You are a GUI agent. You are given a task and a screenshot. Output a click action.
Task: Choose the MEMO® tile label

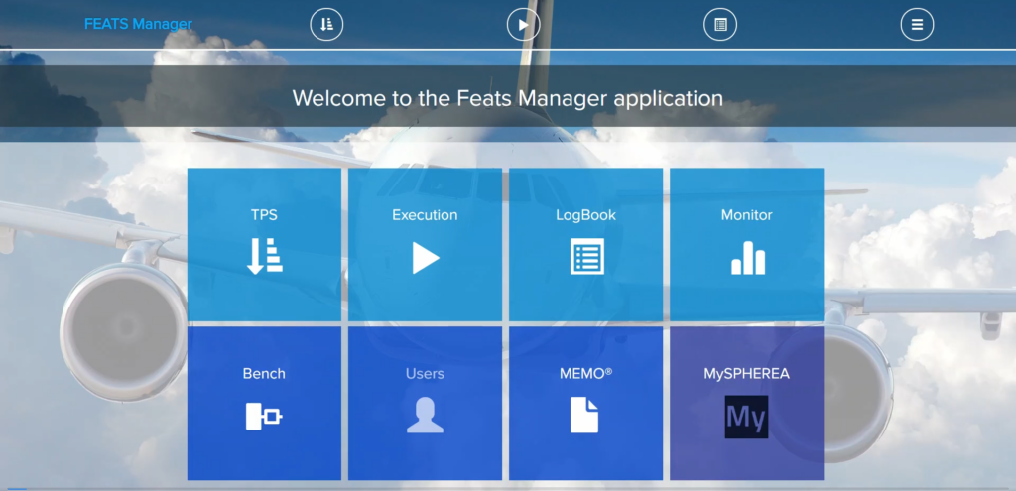(x=585, y=374)
